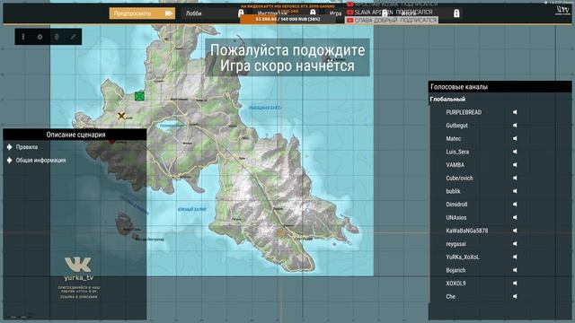
Task: Click the third icon in map toolbar
Action: [x=57, y=37]
